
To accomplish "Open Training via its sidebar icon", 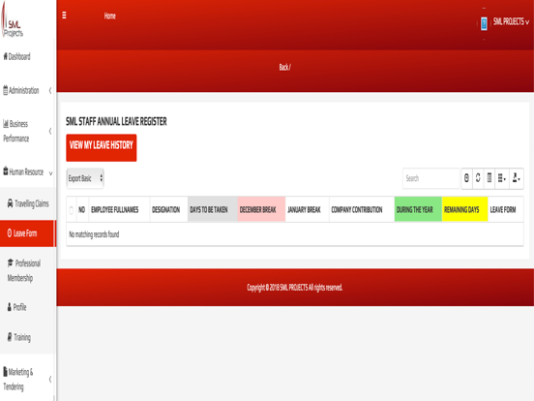I will (10, 337).
